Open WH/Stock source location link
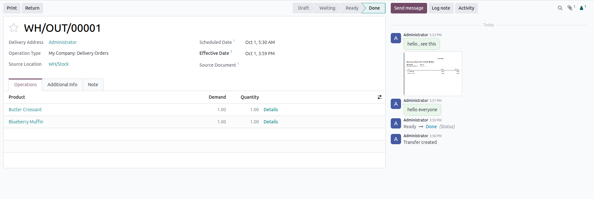 (59, 64)
